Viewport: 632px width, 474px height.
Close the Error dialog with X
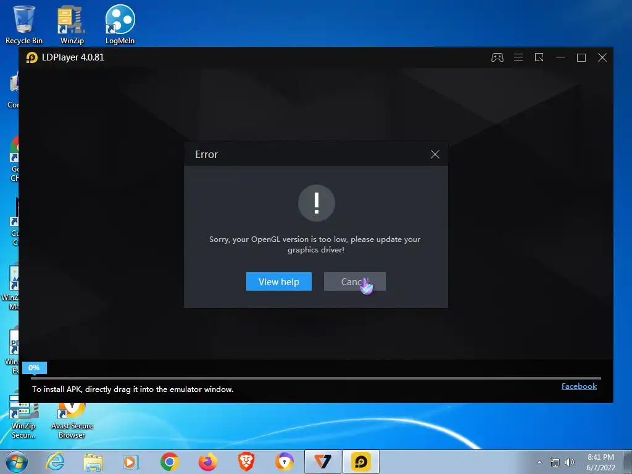click(435, 154)
